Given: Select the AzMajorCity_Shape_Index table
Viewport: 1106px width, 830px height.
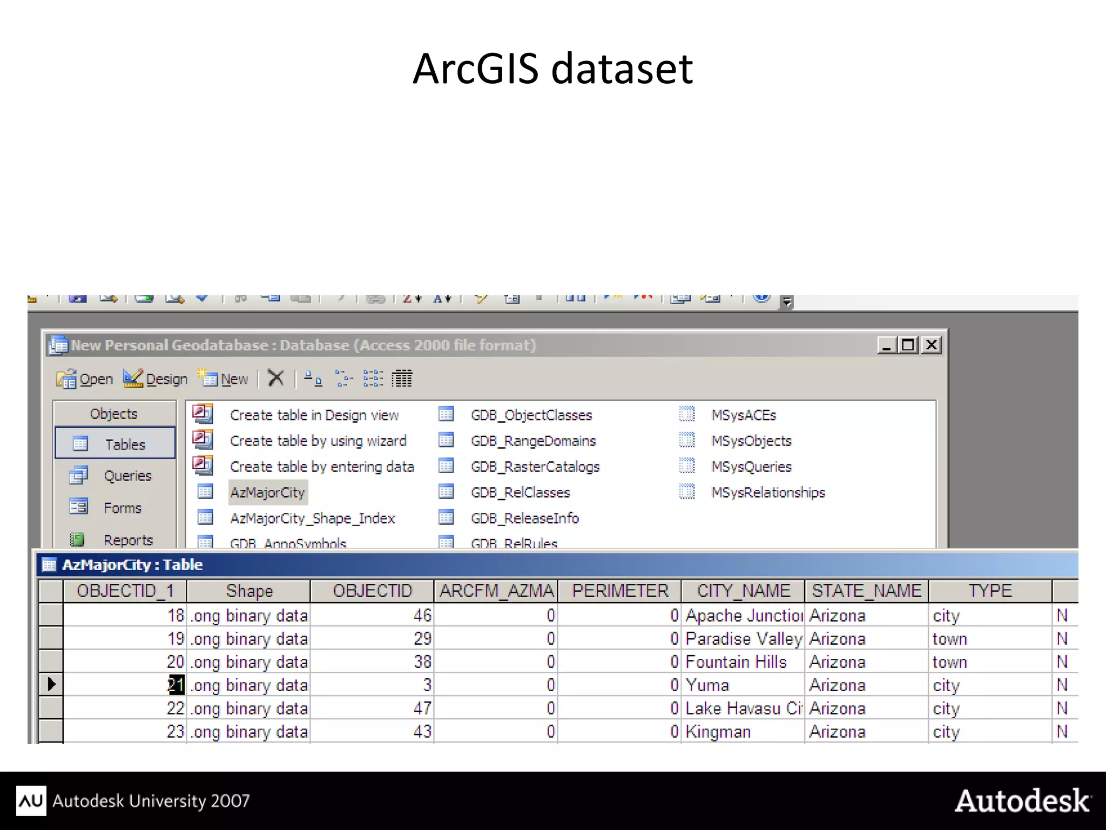Looking at the screenshot, I should [x=313, y=518].
